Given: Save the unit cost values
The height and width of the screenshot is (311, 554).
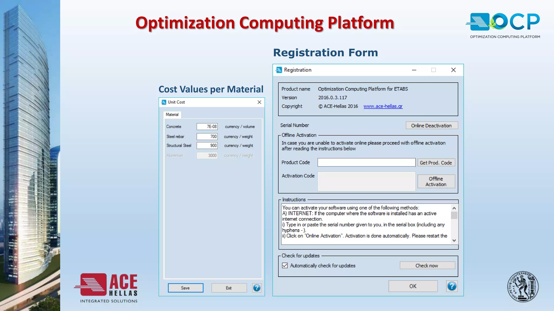Looking at the screenshot, I should [x=186, y=288].
